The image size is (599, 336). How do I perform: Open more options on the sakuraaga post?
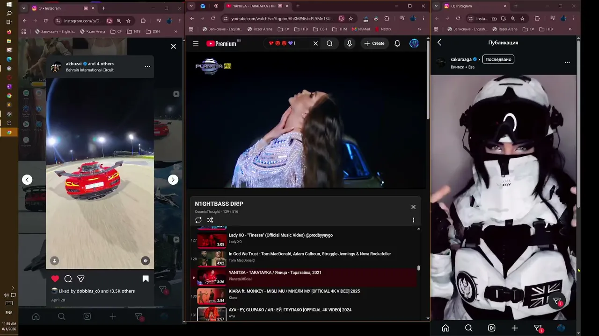567,62
